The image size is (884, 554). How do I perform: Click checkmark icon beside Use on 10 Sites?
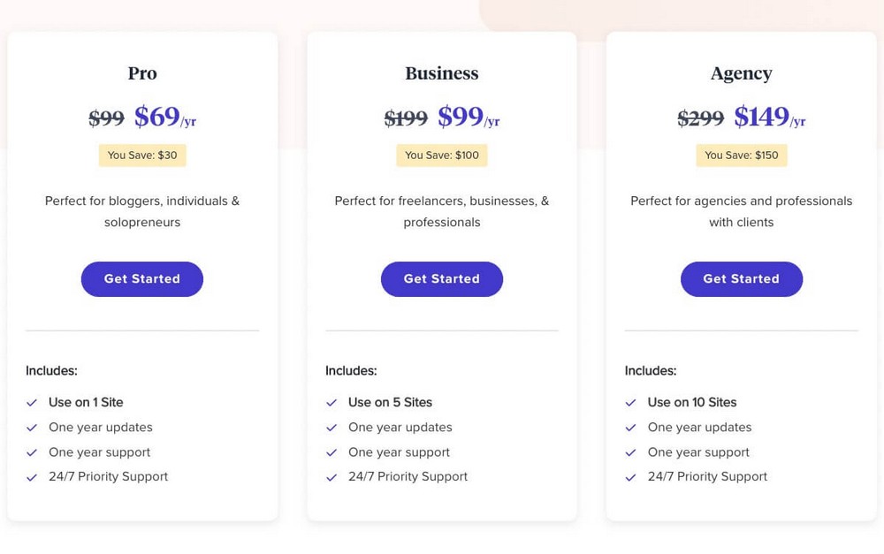[631, 403]
